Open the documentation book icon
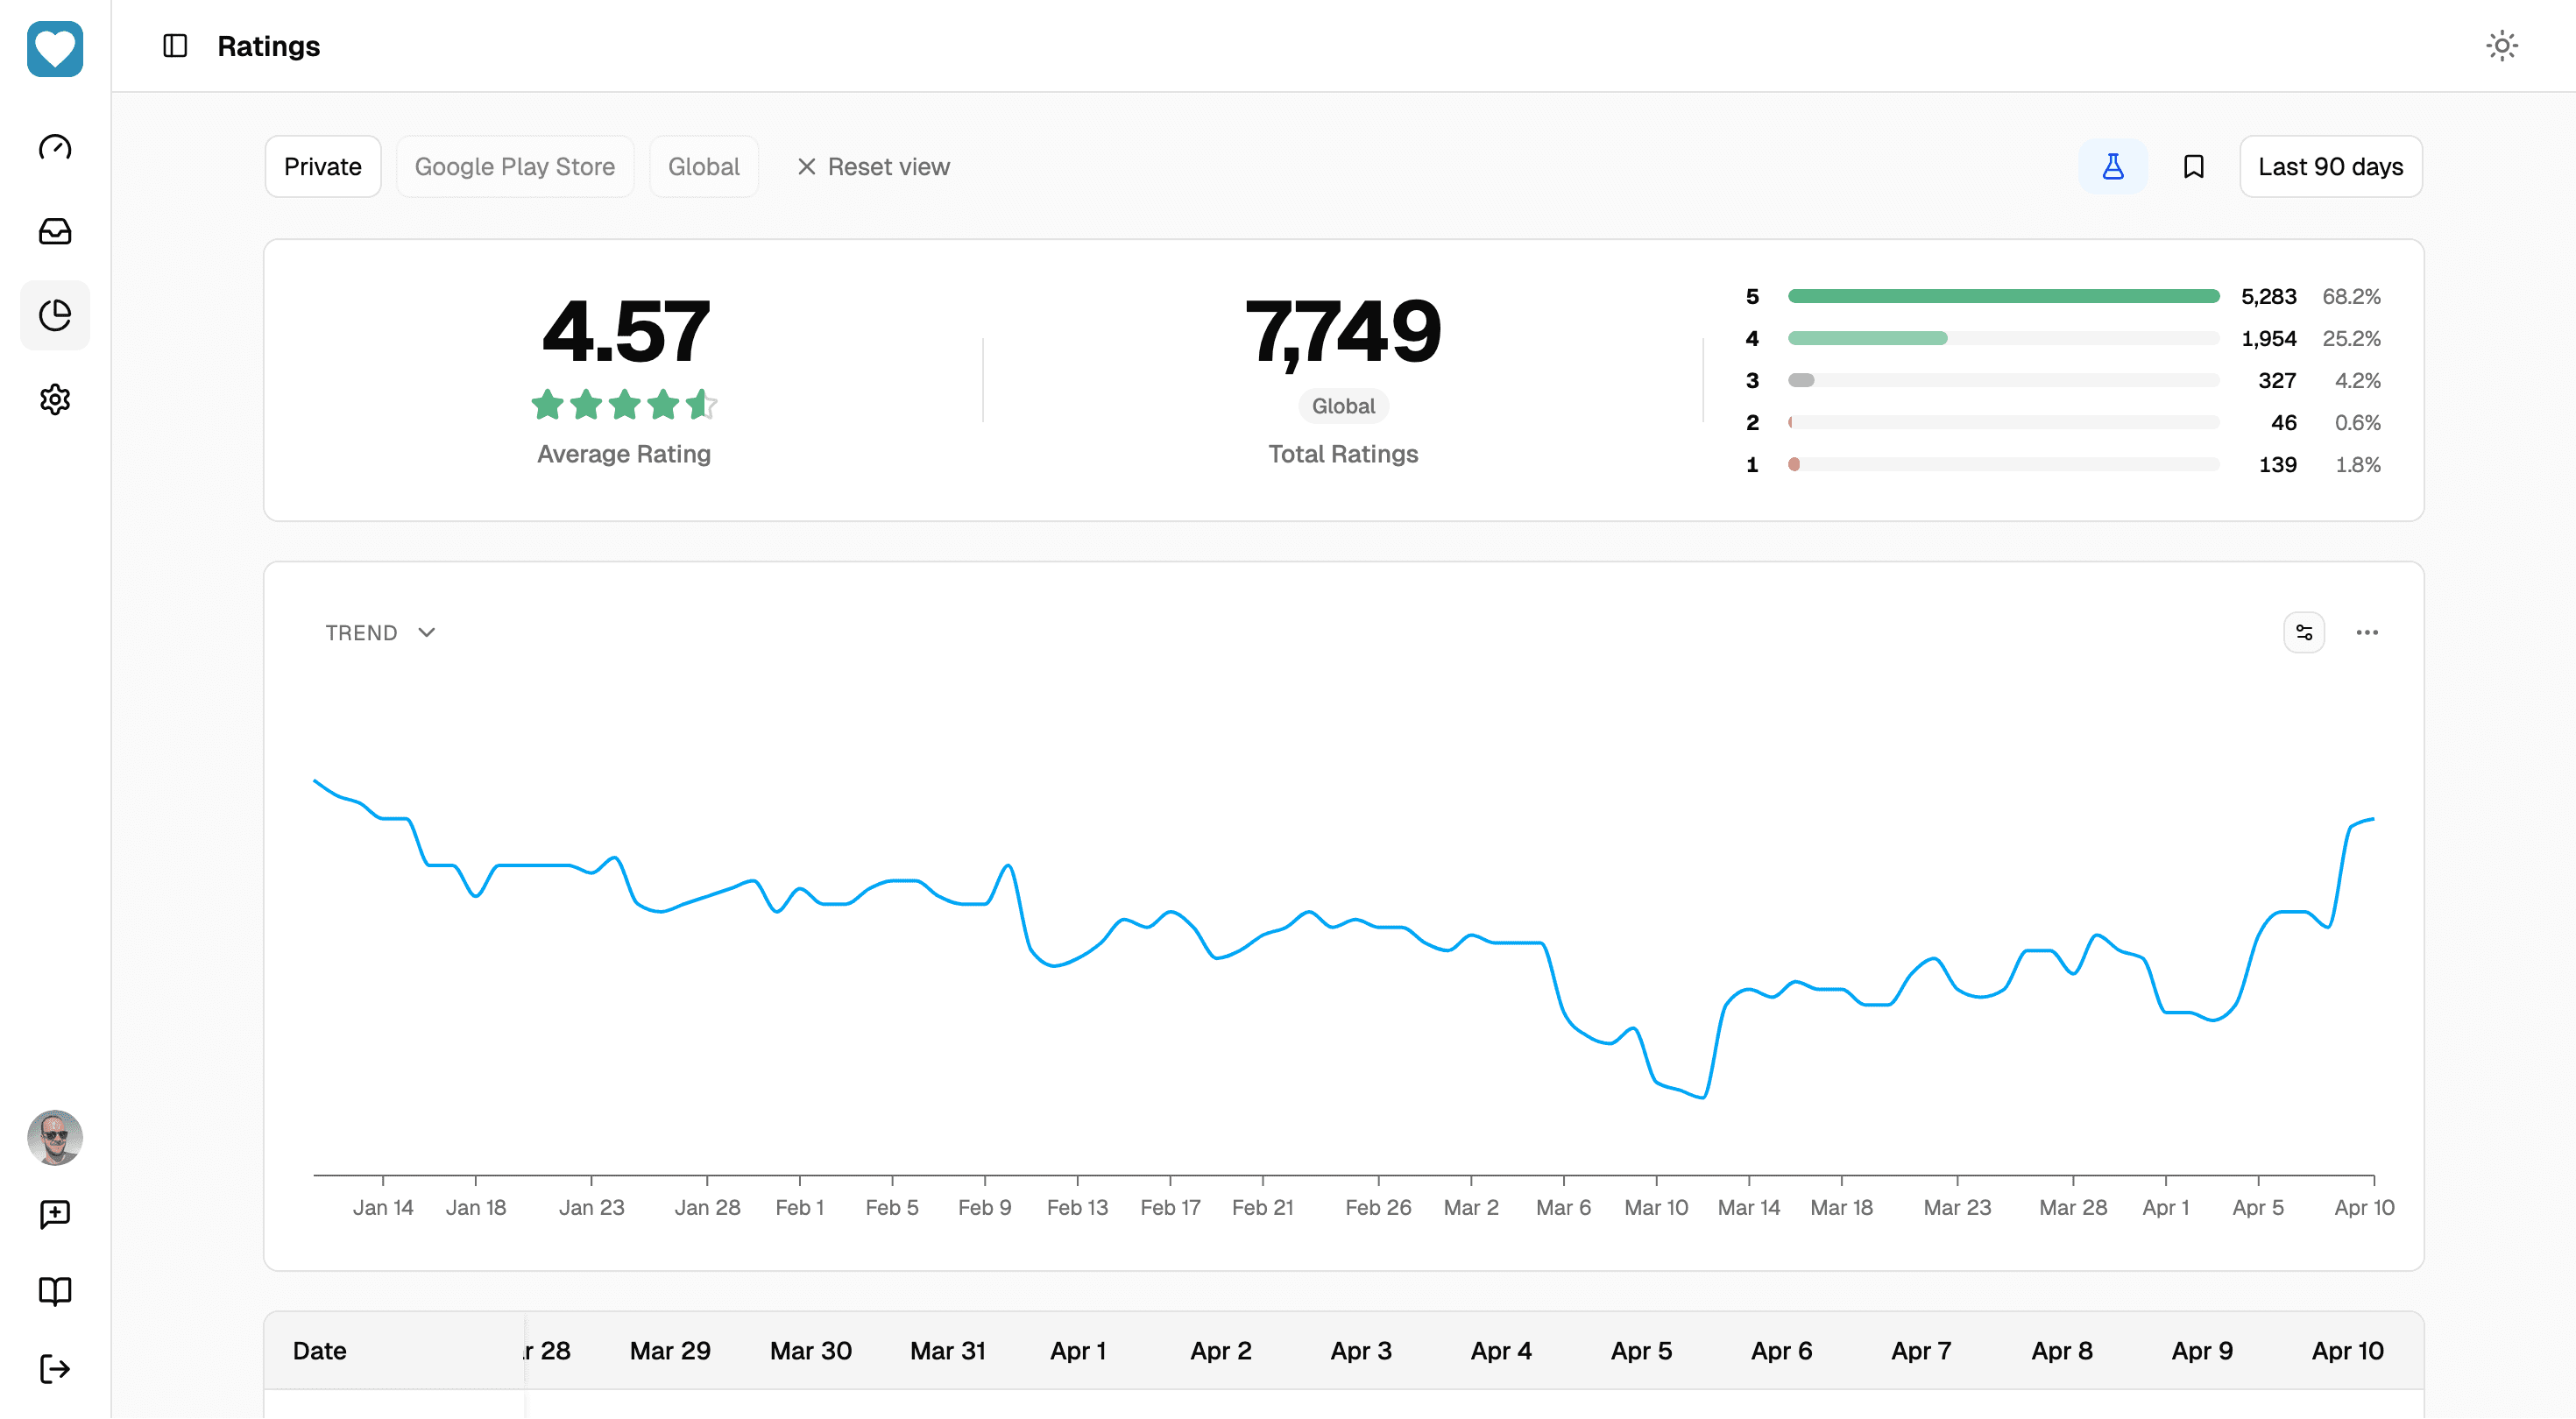This screenshot has width=2576, height=1419. click(55, 1291)
